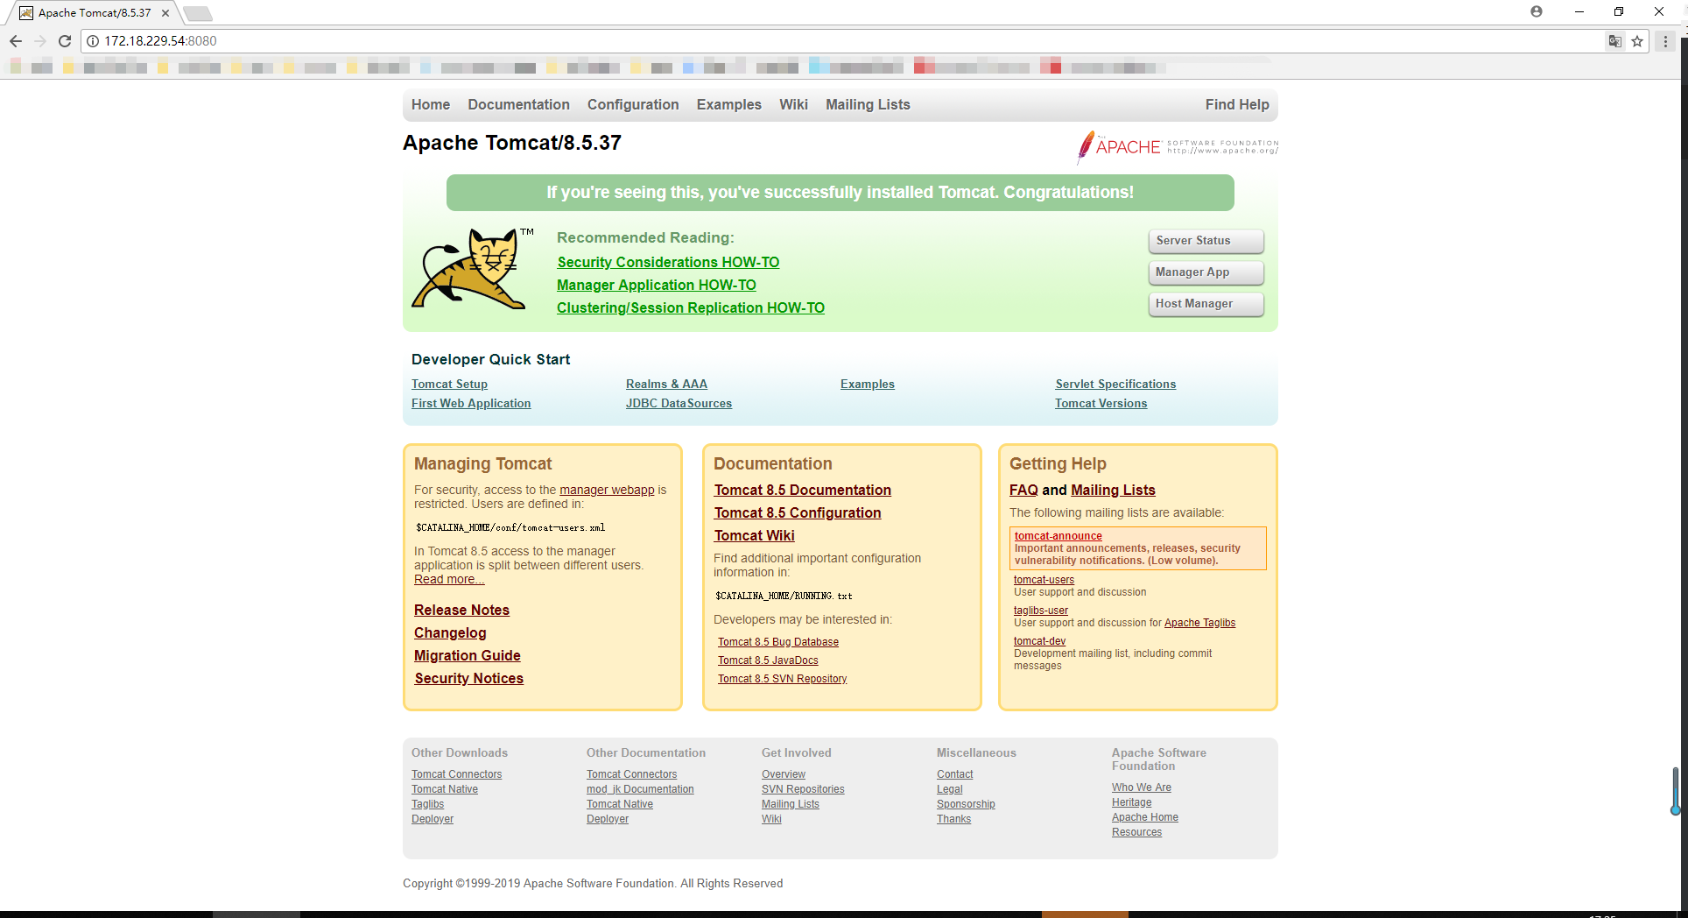Open taglibs-user mailing list link
Image resolution: width=1688 pixels, height=918 pixels.
1041,611
